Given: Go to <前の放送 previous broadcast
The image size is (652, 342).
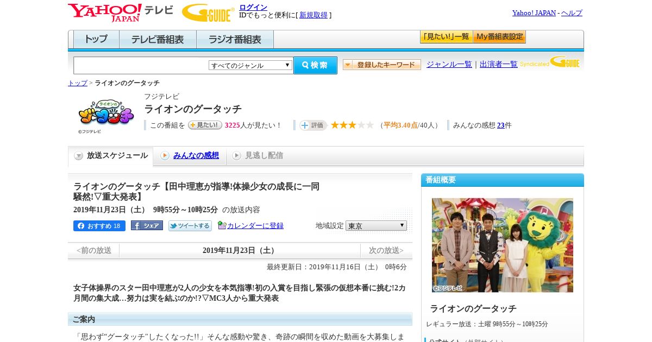Looking at the screenshot, I should 93,250.
